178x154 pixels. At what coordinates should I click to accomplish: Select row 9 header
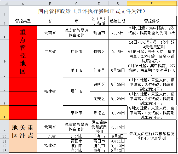pyautogui.click(x=4, y=127)
